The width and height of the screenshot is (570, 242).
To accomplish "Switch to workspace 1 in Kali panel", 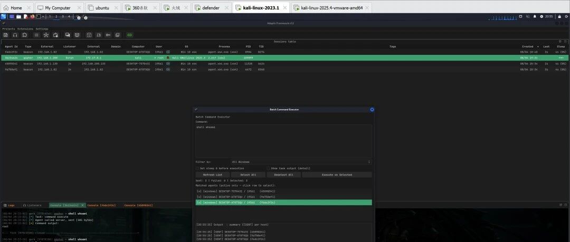I will pyautogui.click(x=50, y=16).
